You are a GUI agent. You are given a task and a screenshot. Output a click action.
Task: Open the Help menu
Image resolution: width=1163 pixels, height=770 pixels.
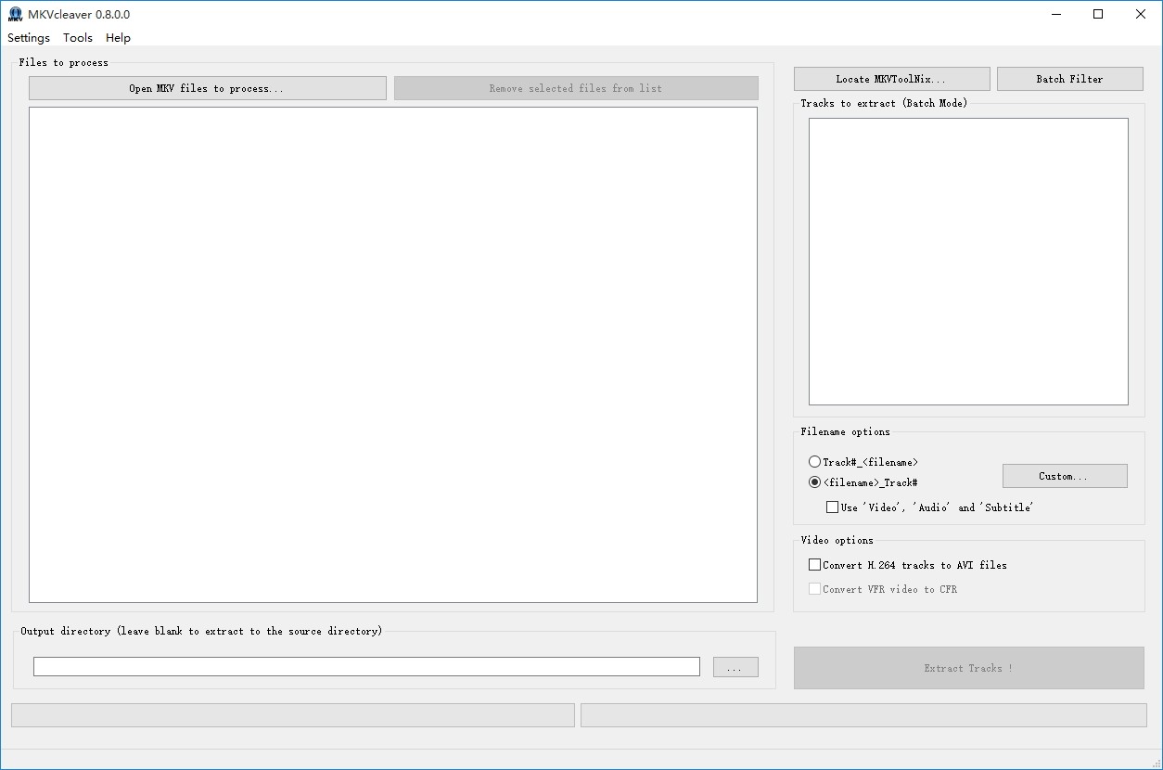tap(118, 37)
